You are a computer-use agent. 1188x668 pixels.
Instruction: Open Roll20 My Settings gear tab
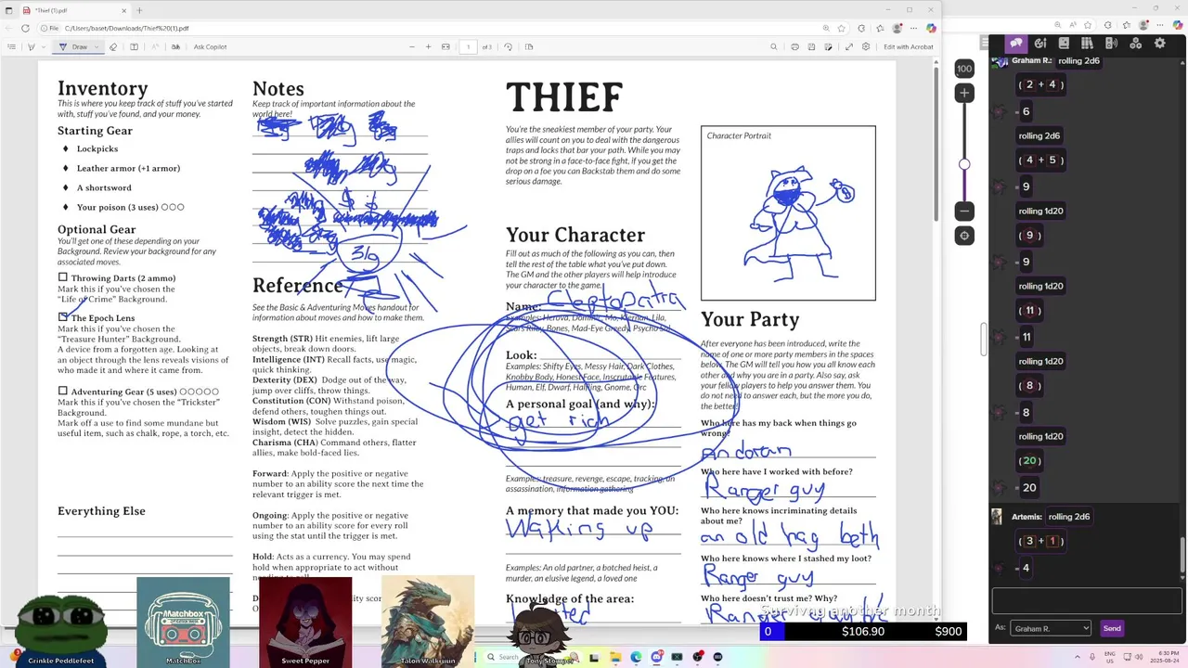point(1159,44)
